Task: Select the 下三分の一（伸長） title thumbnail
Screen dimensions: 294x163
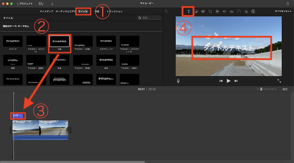Action: (x=83, y=60)
